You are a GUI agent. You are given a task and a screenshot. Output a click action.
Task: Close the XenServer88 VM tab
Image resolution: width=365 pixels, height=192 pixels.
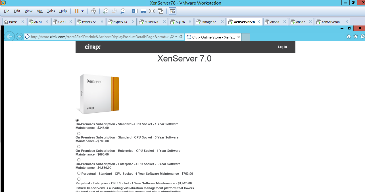tap(346, 22)
